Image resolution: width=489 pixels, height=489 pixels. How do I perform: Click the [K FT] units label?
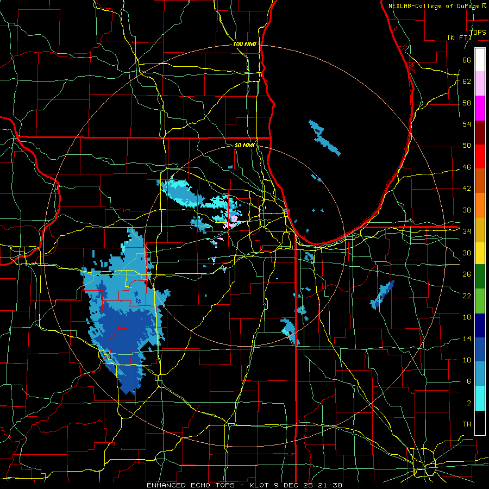(459, 37)
